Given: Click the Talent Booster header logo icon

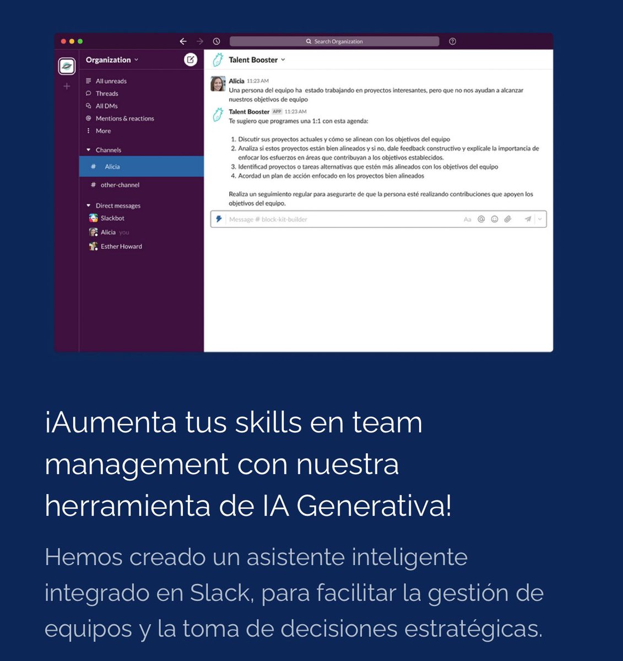Looking at the screenshot, I should [218, 59].
